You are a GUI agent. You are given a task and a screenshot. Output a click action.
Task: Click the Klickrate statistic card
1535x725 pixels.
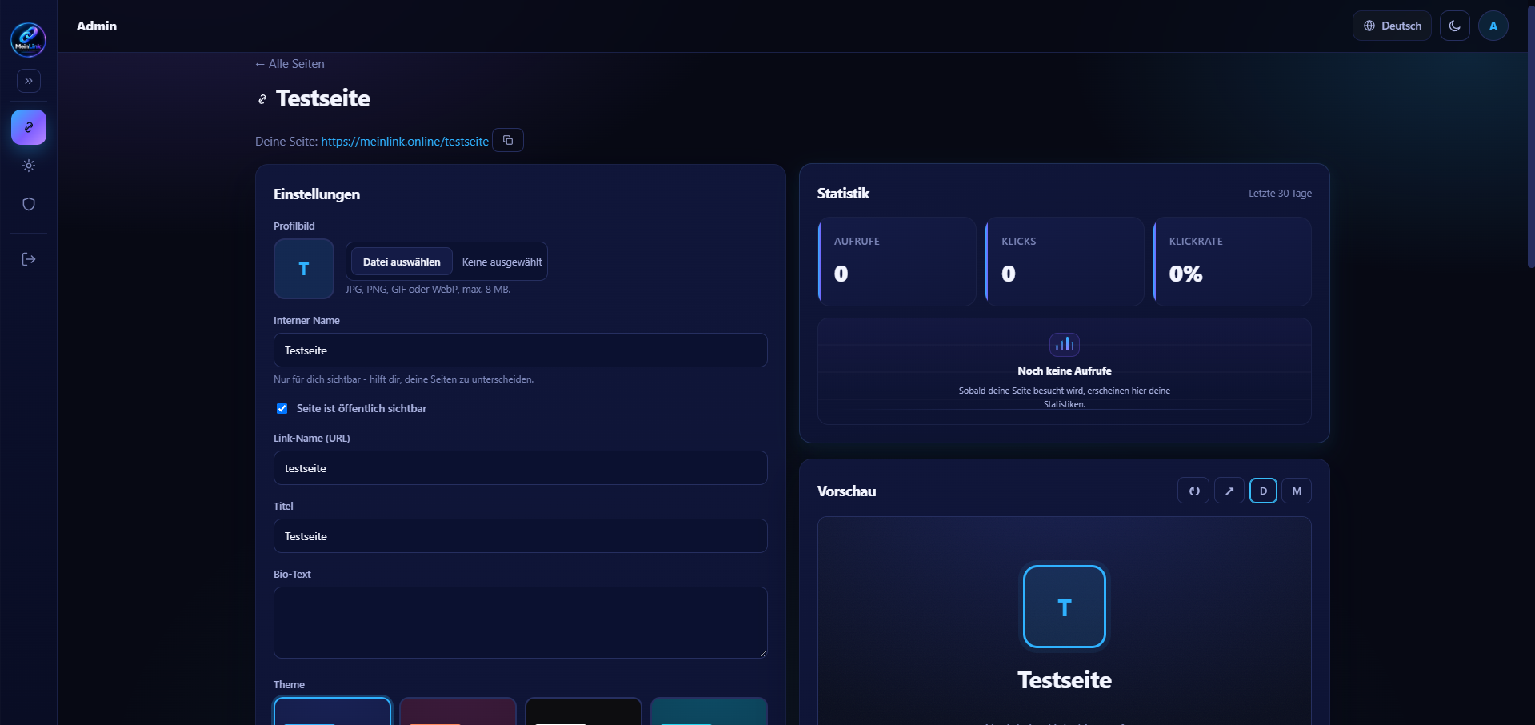click(x=1233, y=262)
